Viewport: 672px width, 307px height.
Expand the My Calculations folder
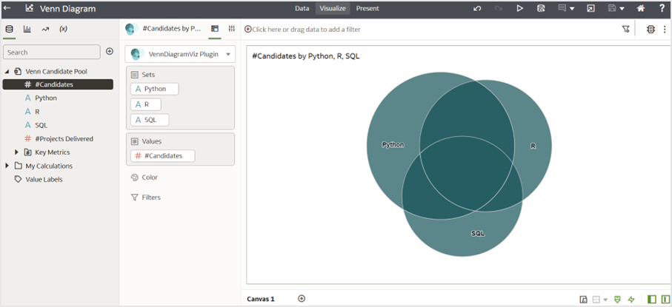point(7,166)
